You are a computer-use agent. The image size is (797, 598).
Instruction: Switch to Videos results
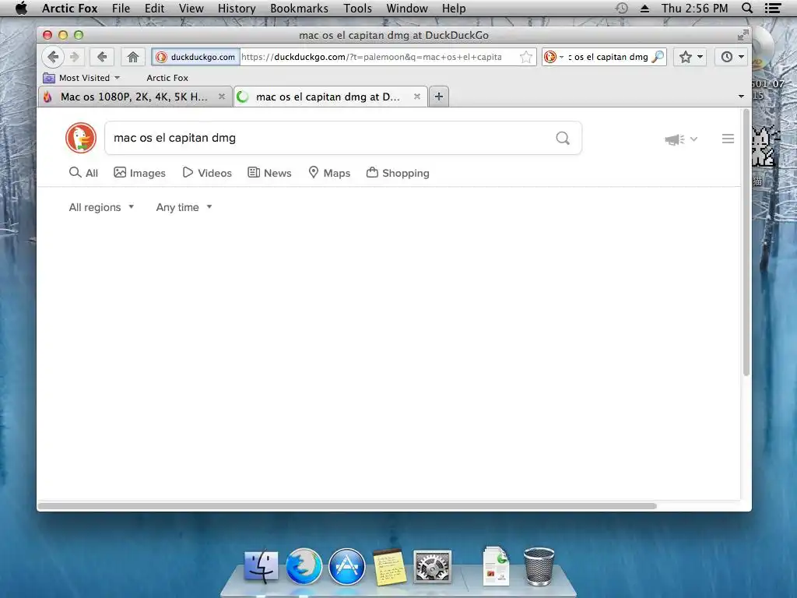pyautogui.click(x=207, y=173)
